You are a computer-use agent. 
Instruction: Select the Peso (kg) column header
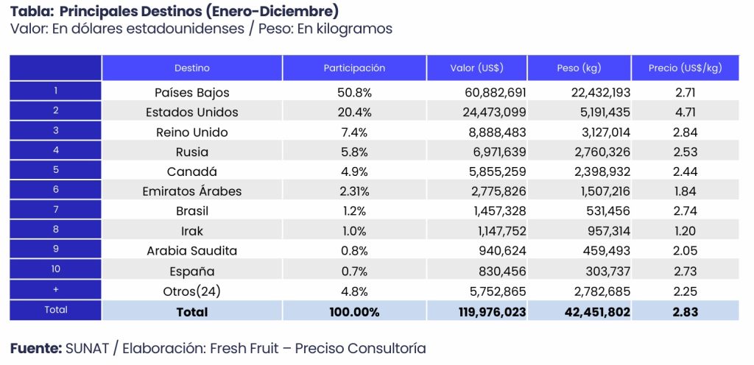[x=579, y=68]
